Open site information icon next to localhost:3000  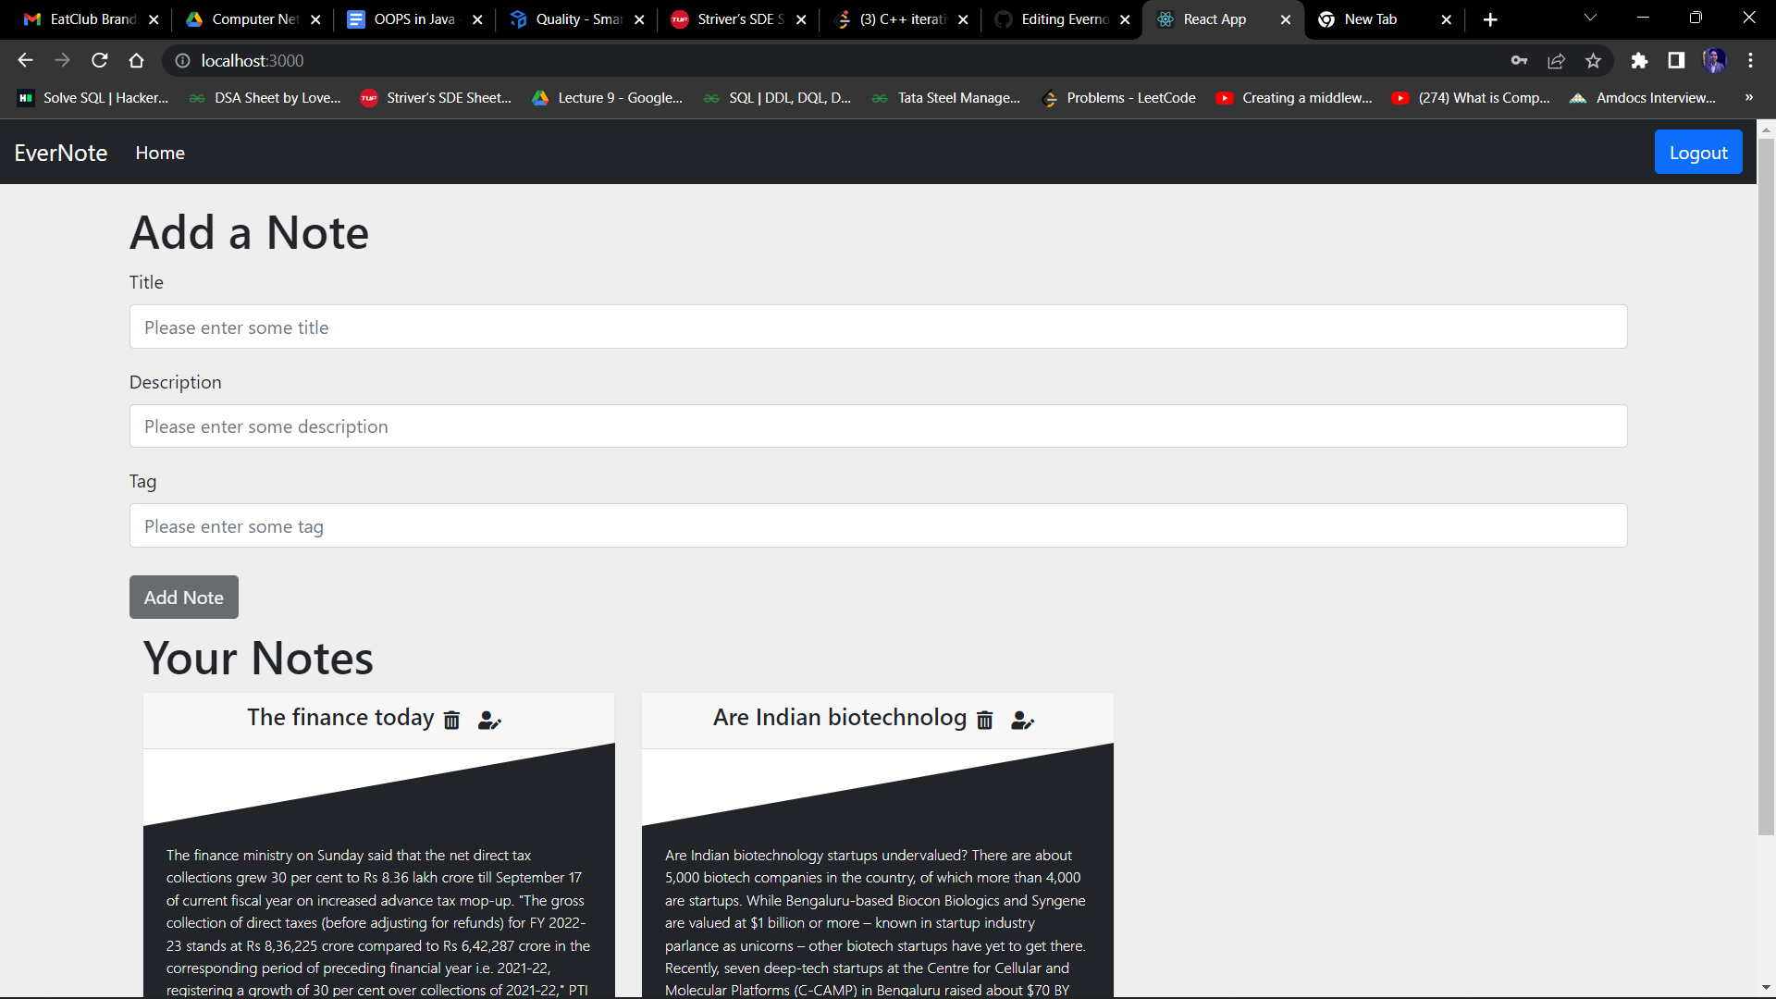coord(182,61)
